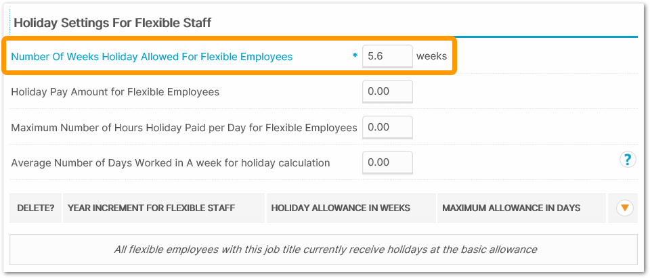Click the Average Days Worked in a week field
650x278 pixels.
coord(387,162)
